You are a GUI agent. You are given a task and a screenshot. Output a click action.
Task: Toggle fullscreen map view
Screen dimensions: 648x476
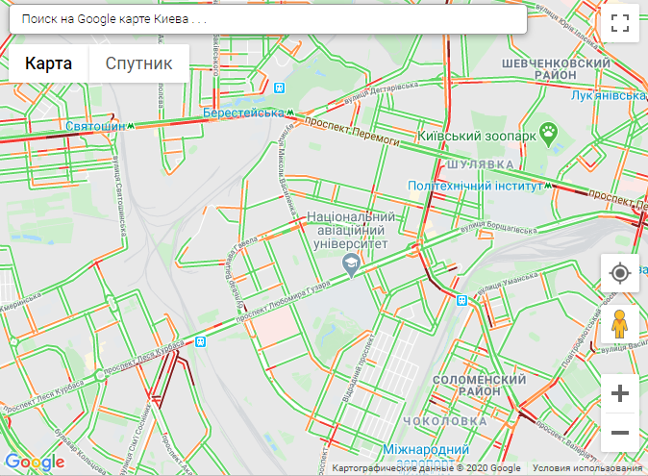pyautogui.click(x=620, y=23)
